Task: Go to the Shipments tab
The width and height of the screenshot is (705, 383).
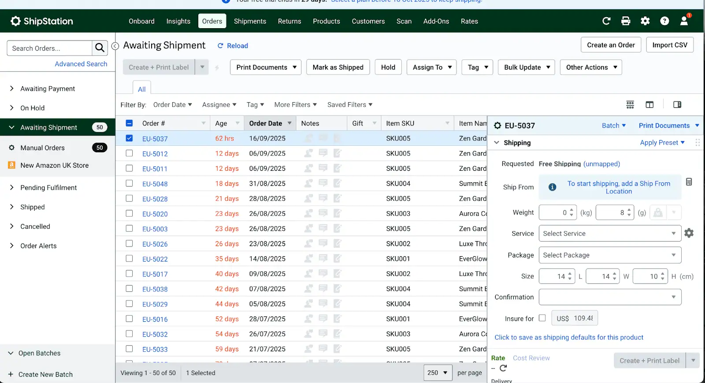Action: click(250, 21)
